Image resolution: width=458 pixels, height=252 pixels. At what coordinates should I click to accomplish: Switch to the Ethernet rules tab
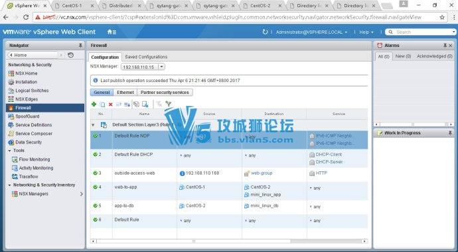tap(125, 92)
